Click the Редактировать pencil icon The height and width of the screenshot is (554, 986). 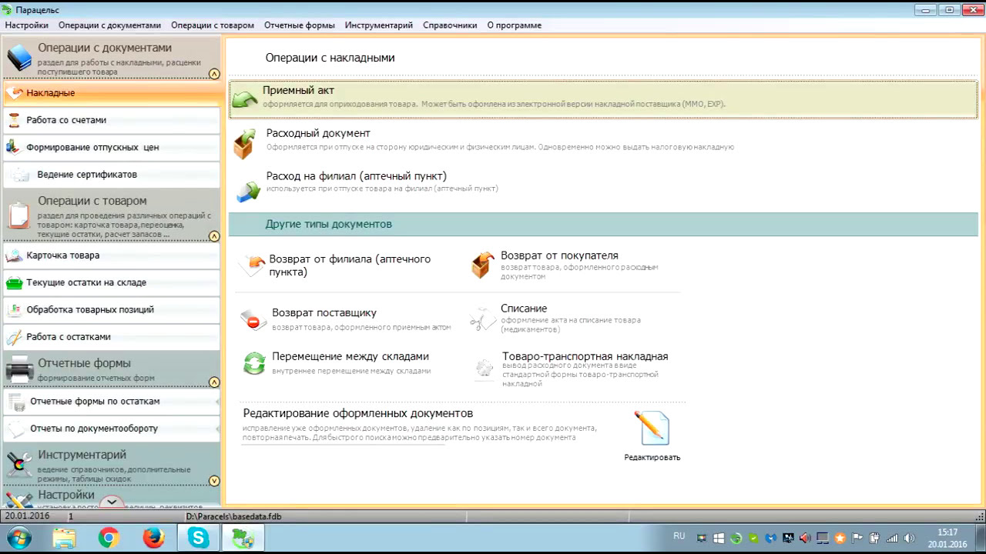coord(652,428)
